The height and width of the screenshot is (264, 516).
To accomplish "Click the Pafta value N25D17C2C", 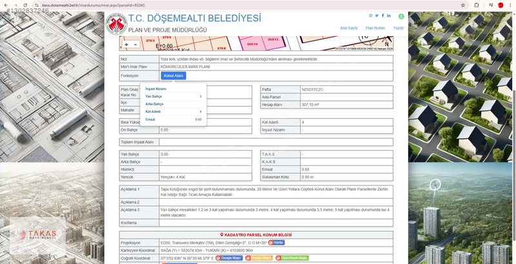I will pyautogui.click(x=313, y=89).
